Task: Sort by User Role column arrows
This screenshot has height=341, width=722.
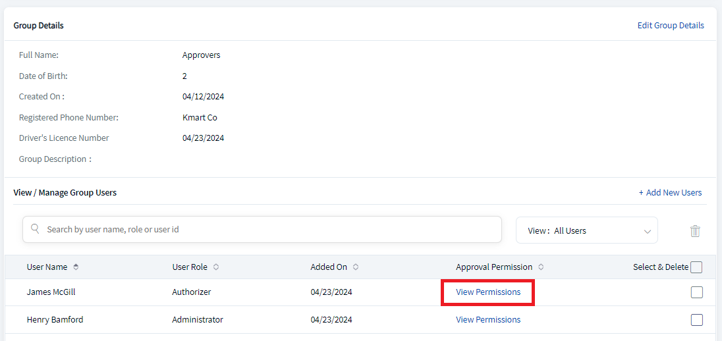Action: pos(216,267)
